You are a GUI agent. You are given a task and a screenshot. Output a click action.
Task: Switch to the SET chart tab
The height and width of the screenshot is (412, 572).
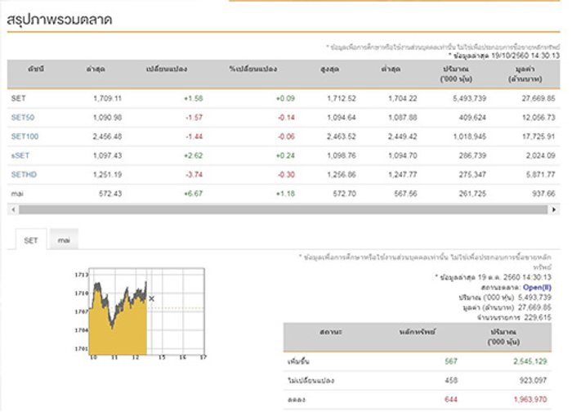click(31, 240)
